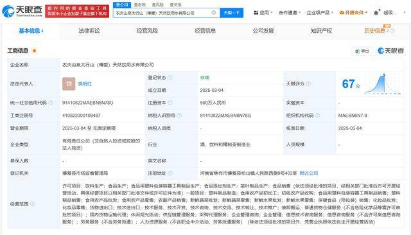The image size is (411, 235).
Task: Click the help icon next to 纳税人识别号
Action: point(179,116)
